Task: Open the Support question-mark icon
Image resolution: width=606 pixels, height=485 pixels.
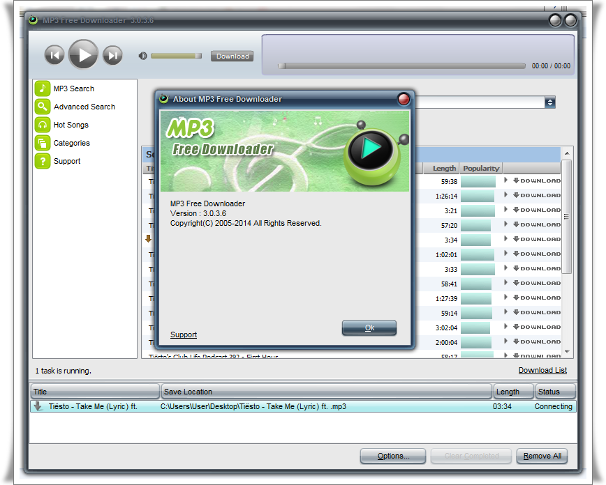Action: pos(43,161)
